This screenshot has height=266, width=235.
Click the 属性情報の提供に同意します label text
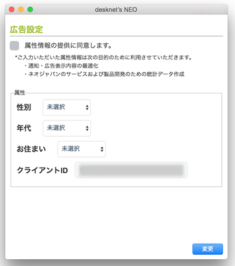[x=68, y=46]
